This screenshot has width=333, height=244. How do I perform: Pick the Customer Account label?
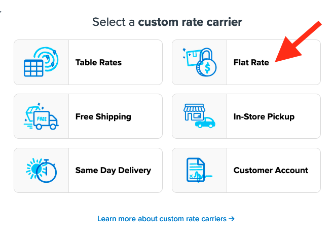coord(271,170)
